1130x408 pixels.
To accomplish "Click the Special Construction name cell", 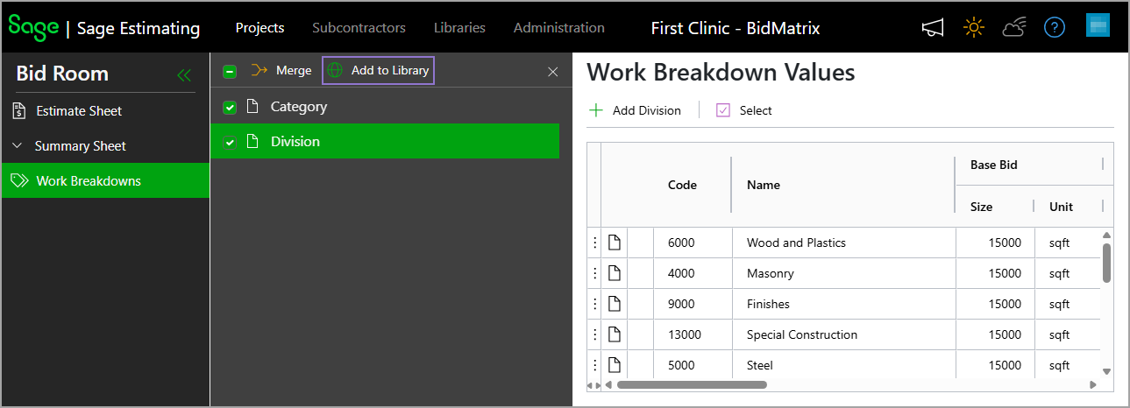I will 843,334.
